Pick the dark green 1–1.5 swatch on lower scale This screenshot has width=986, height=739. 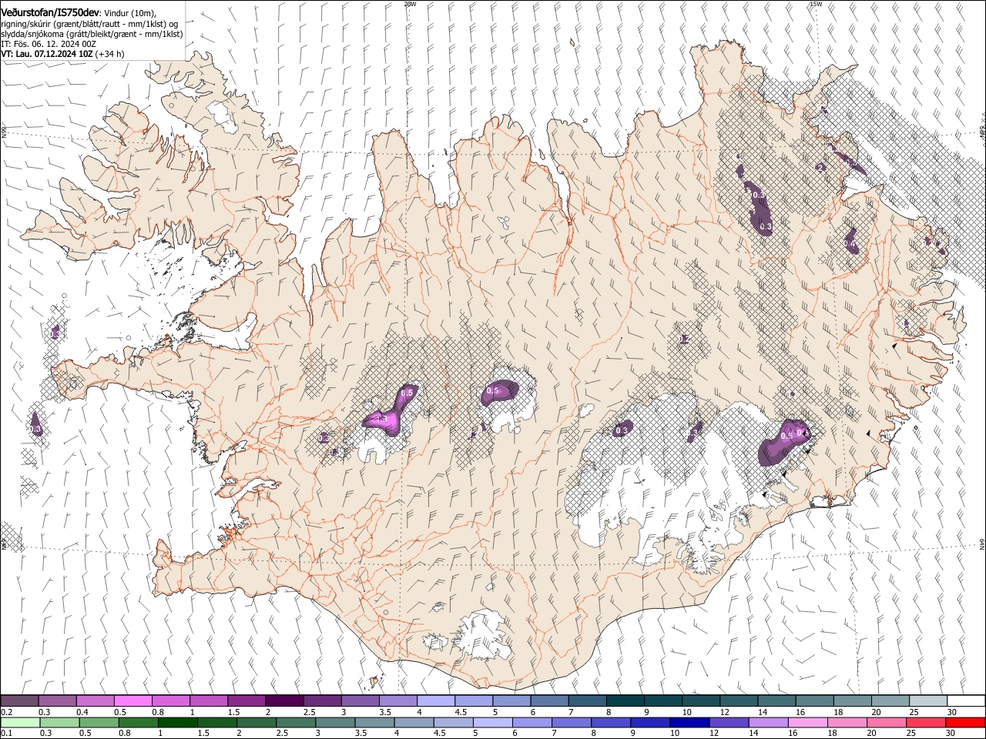coord(177,722)
